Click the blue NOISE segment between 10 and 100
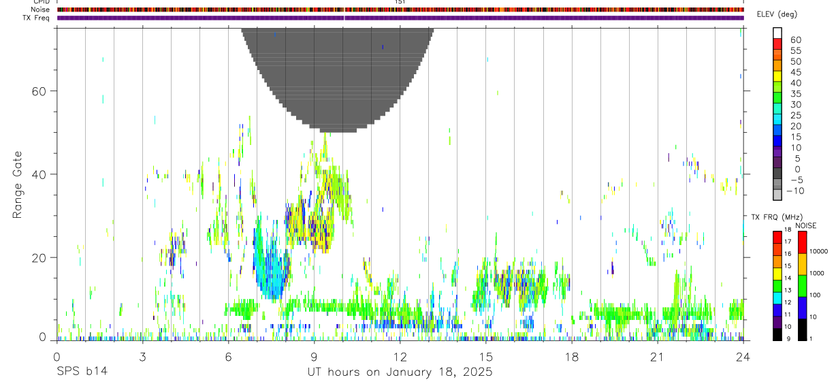 click(802, 308)
